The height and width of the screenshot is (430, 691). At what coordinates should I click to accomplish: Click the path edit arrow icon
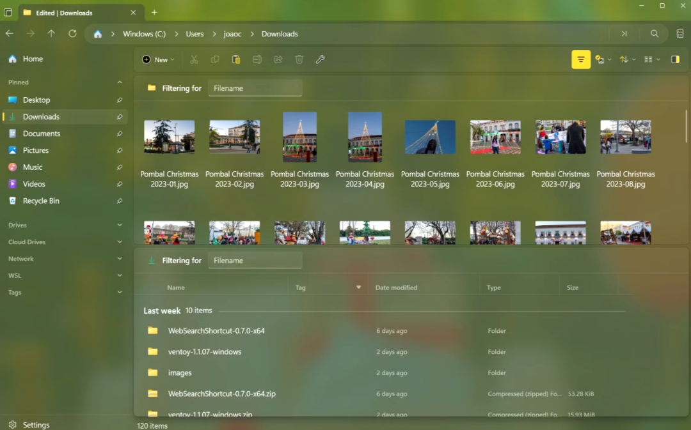tap(624, 33)
